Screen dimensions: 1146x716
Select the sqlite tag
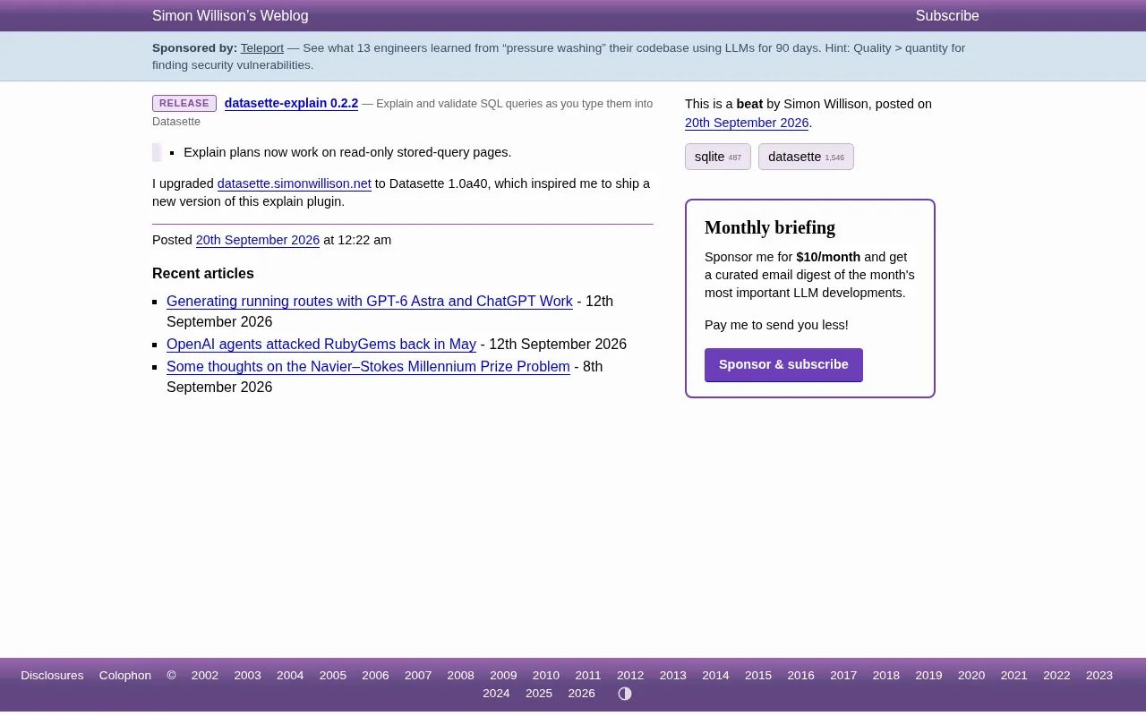718,157
